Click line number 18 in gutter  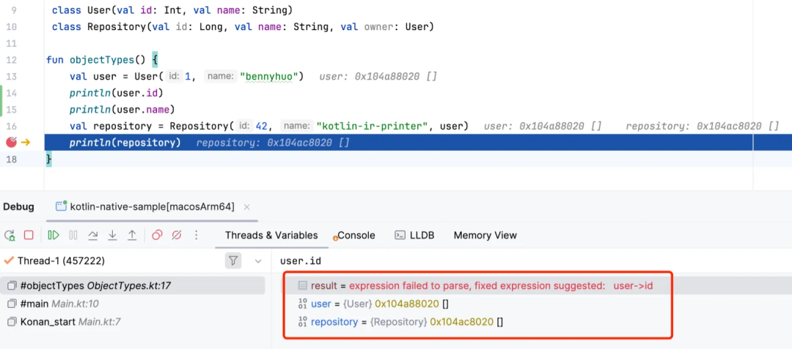[x=11, y=160]
